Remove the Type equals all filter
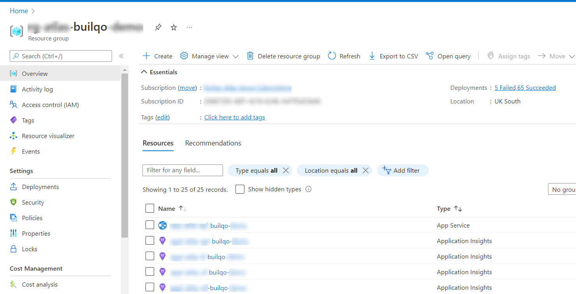This screenshot has height=294, width=576. pos(286,170)
